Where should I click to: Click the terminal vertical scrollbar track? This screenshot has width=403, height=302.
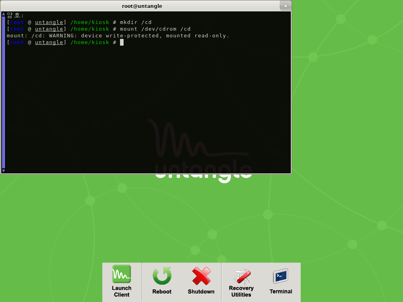pyautogui.click(x=3, y=92)
